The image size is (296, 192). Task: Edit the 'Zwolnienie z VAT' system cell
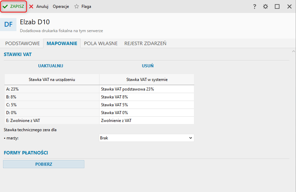[147, 121]
